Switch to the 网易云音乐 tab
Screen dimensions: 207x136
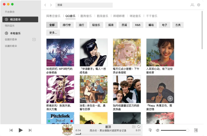pyautogui.click(x=53, y=16)
